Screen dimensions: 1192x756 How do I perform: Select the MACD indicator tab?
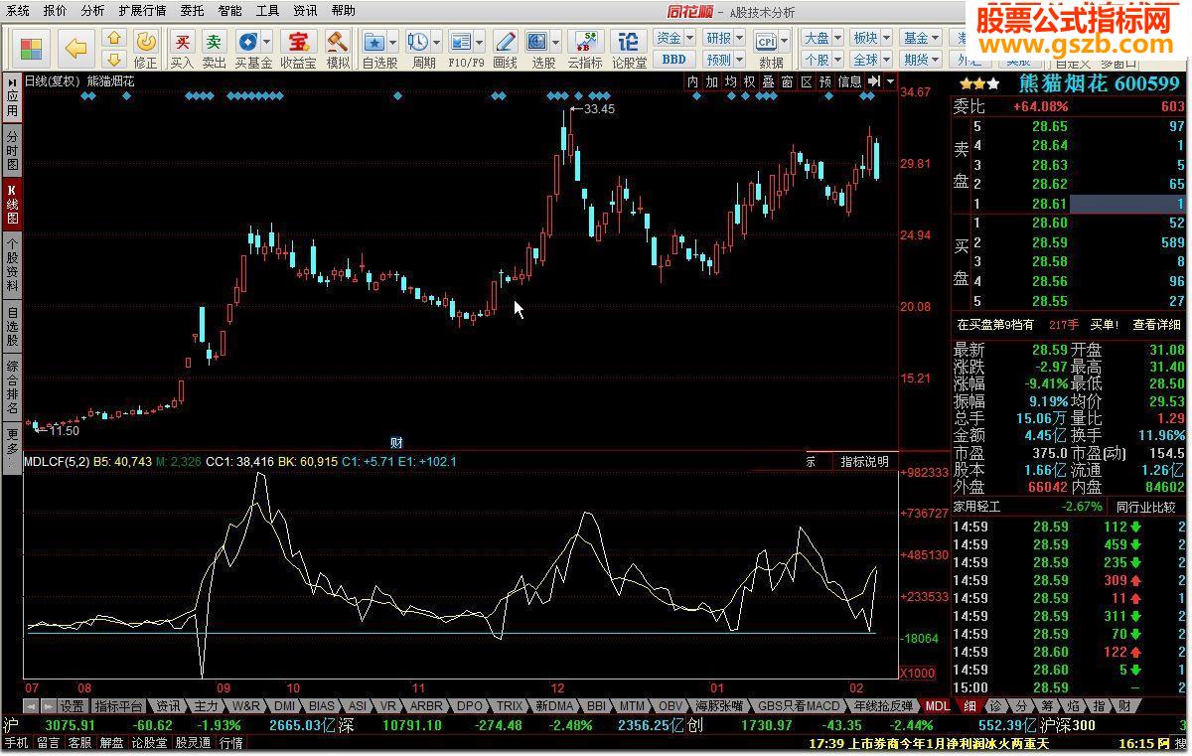800,706
